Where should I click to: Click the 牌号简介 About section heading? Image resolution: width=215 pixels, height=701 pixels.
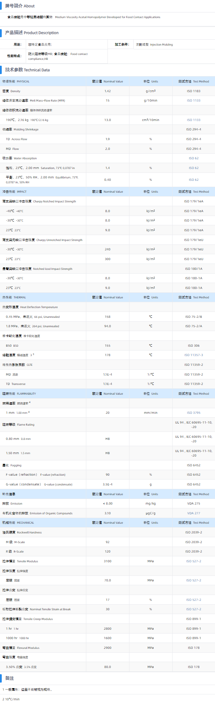[20, 6]
